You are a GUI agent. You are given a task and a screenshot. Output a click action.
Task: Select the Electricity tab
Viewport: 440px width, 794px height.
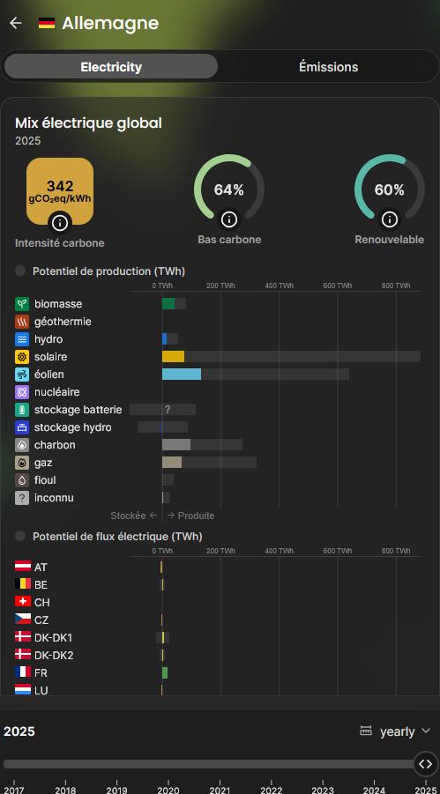(x=111, y=66)
